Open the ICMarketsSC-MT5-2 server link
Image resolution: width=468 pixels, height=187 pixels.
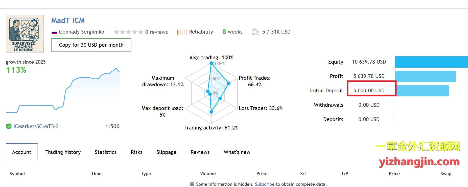36,126
